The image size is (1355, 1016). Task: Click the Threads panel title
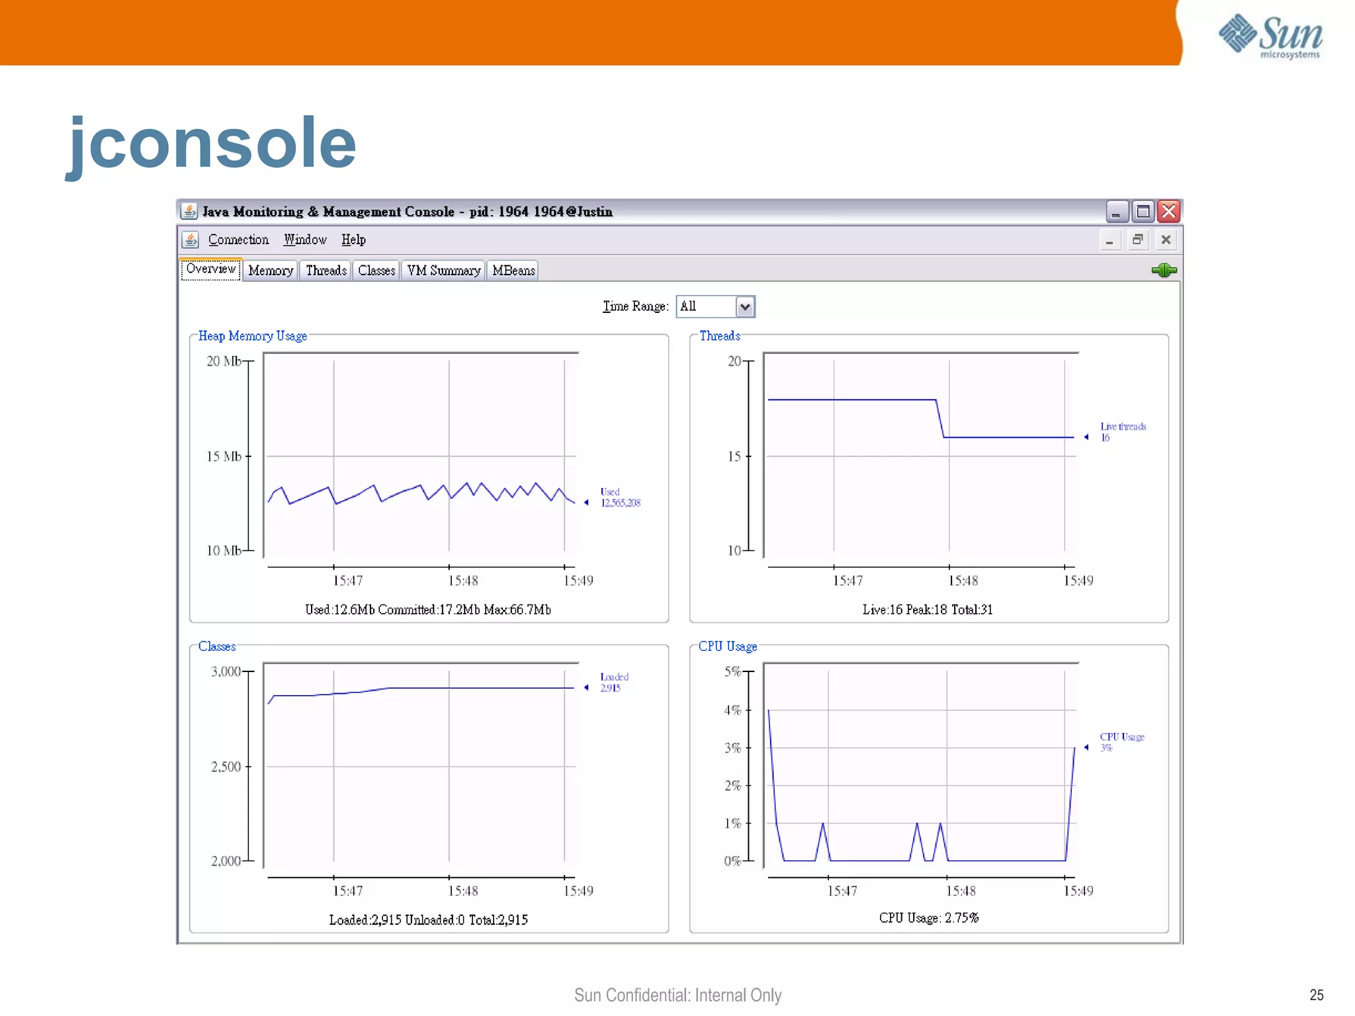coord(720,336)
